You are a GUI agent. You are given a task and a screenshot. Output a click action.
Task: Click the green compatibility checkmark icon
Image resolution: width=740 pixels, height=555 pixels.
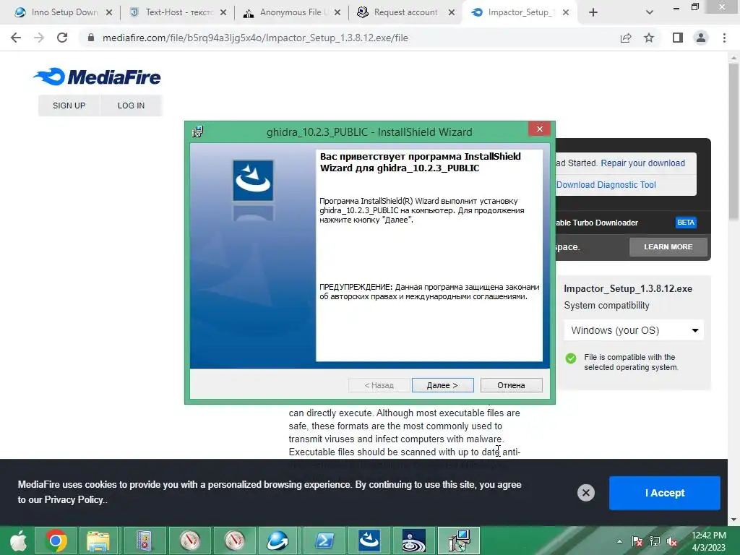(x=571, y=358)
